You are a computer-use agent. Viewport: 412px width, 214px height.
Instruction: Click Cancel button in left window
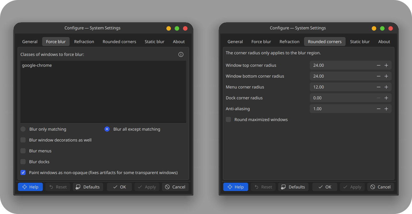(x=175, y=187)
